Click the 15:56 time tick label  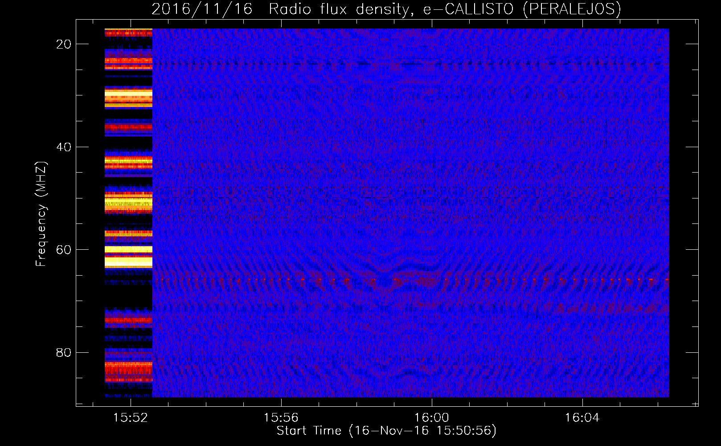[x=281, y=418]
